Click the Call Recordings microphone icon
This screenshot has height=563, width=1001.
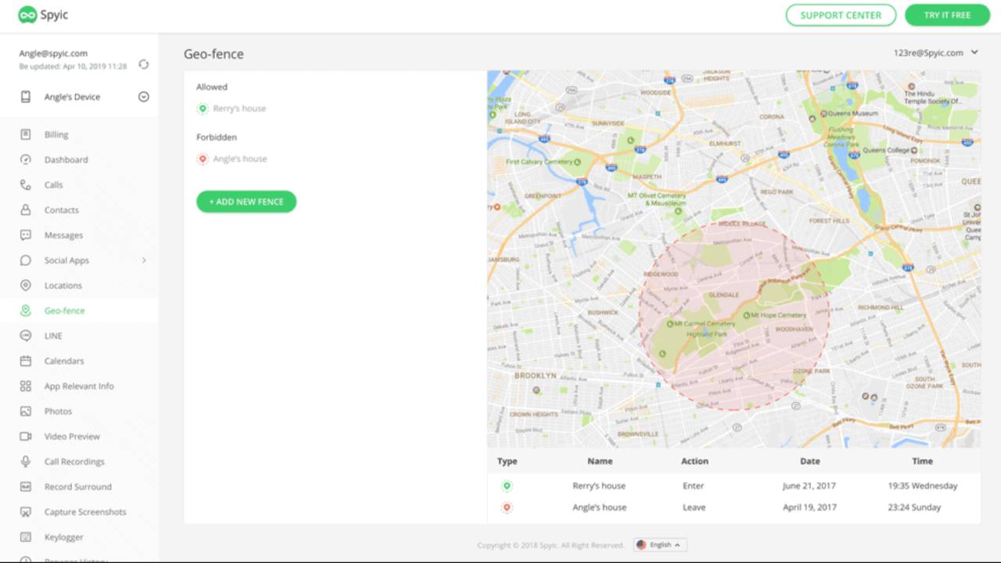(26, 461)
